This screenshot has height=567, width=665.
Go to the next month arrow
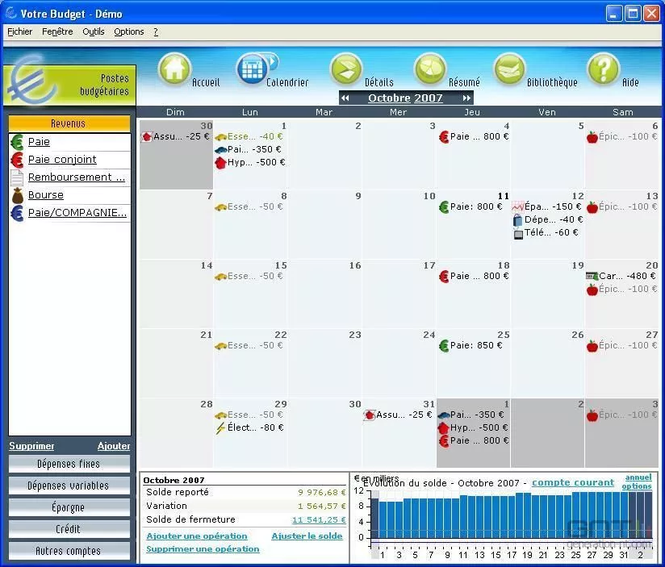[466, 98]
